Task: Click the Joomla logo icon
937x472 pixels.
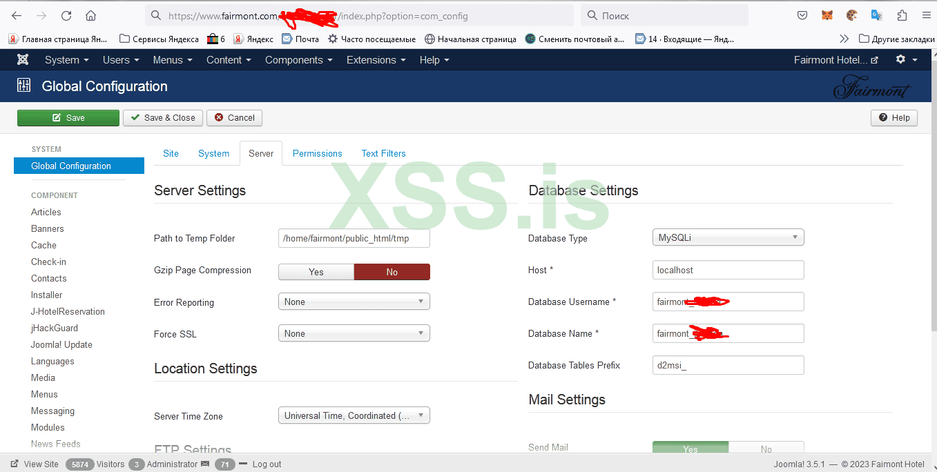Action: click(x=23, y=60)
